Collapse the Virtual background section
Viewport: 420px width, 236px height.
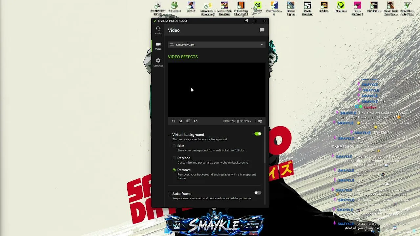pyautogui.click(x=170, y=135)
